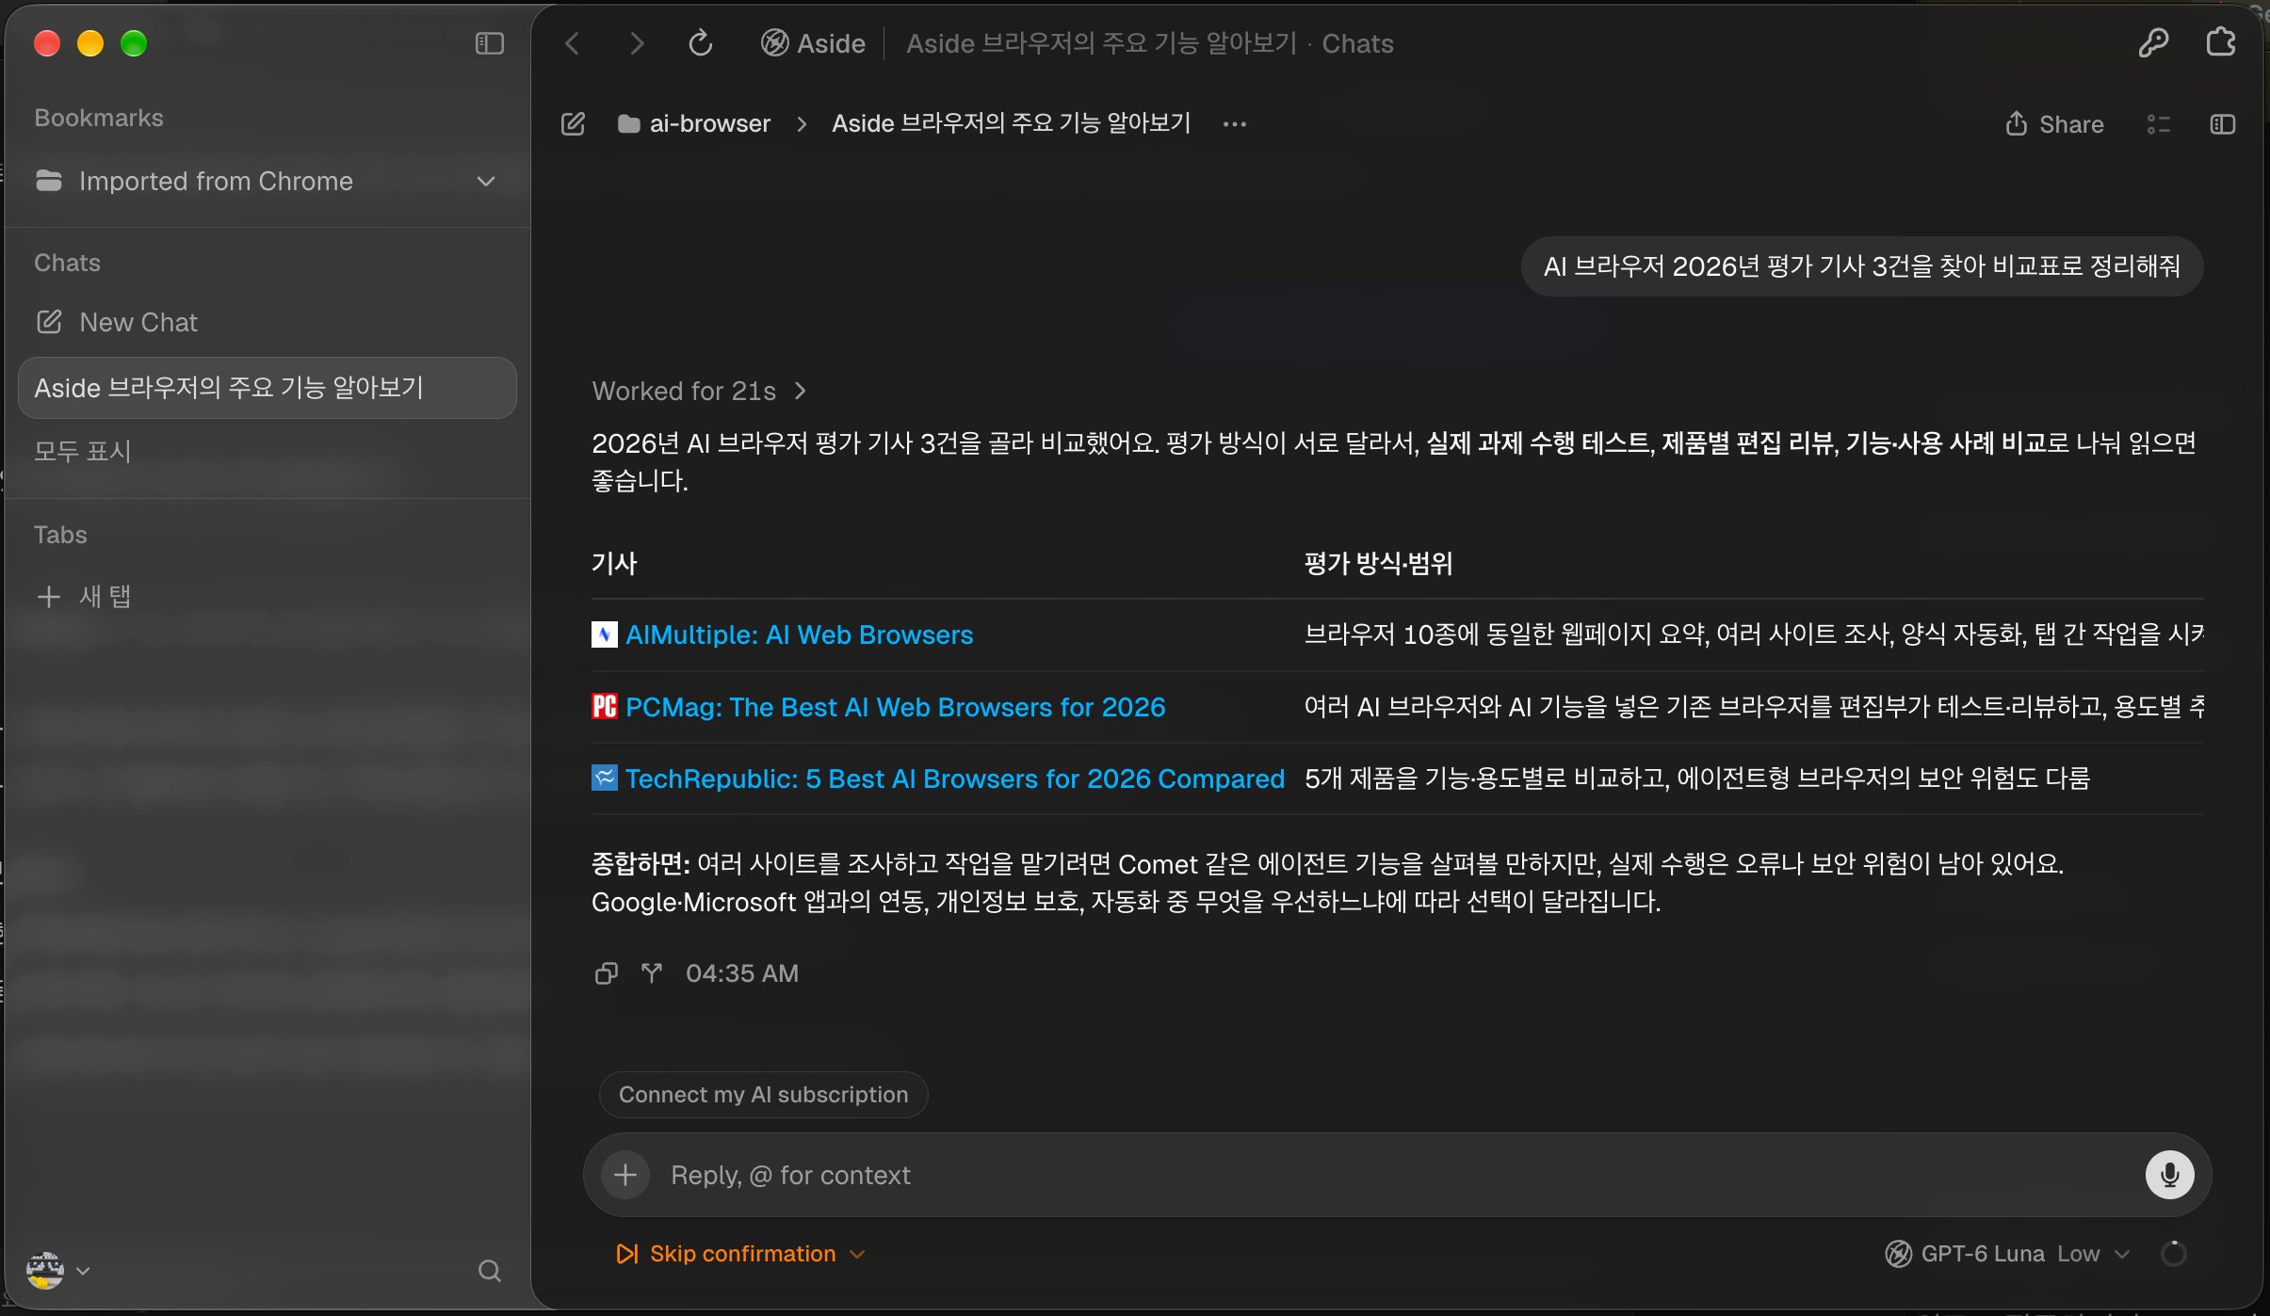2270x1316 pixels.
Task: Click the 04:35 AM timestamp
Action: point(741,972)
